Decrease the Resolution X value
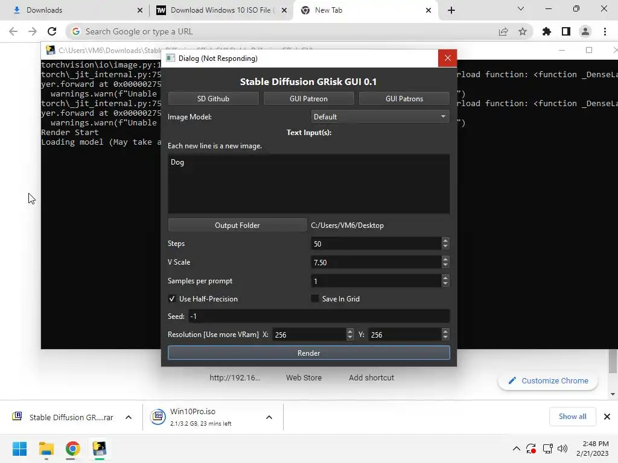The height and width of the screenshot is (463, 618). pyautogui.click(x=350, y=338)
